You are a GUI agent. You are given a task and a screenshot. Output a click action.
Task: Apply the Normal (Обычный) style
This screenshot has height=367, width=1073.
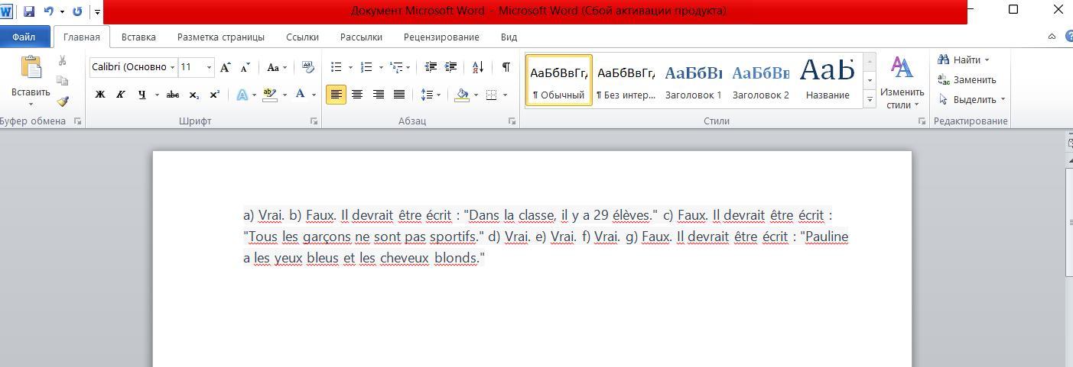coord(559,80)
